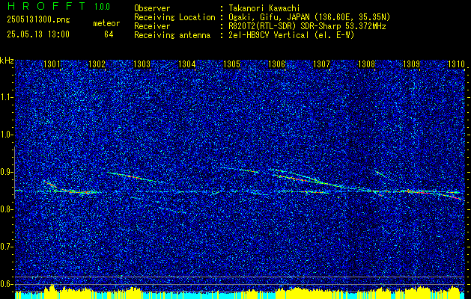471x299 pixels.
Task: Click the timestamp 25.05.13 13:00
Action: tap(38, 34)
